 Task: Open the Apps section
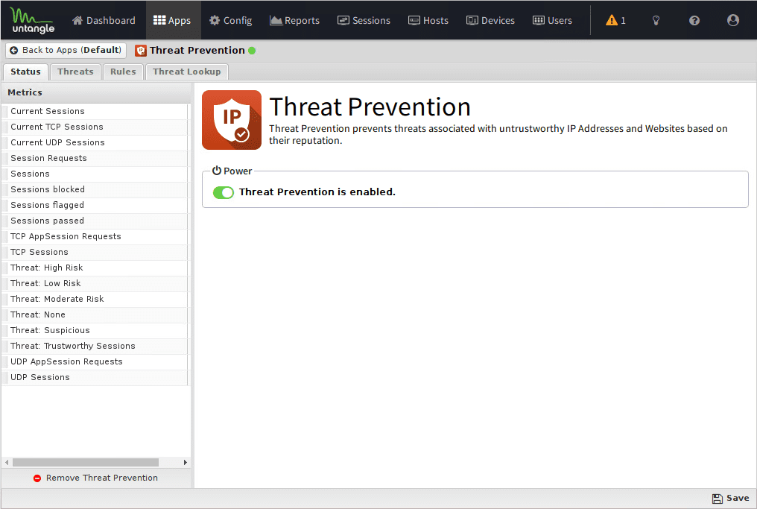pos(172,20)
